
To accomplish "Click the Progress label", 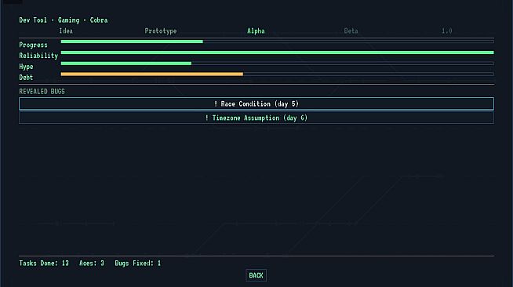I will point(33,45).
